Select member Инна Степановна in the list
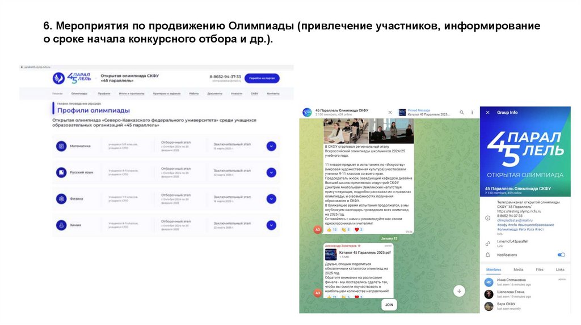581x325 pixels. [525, 282]
